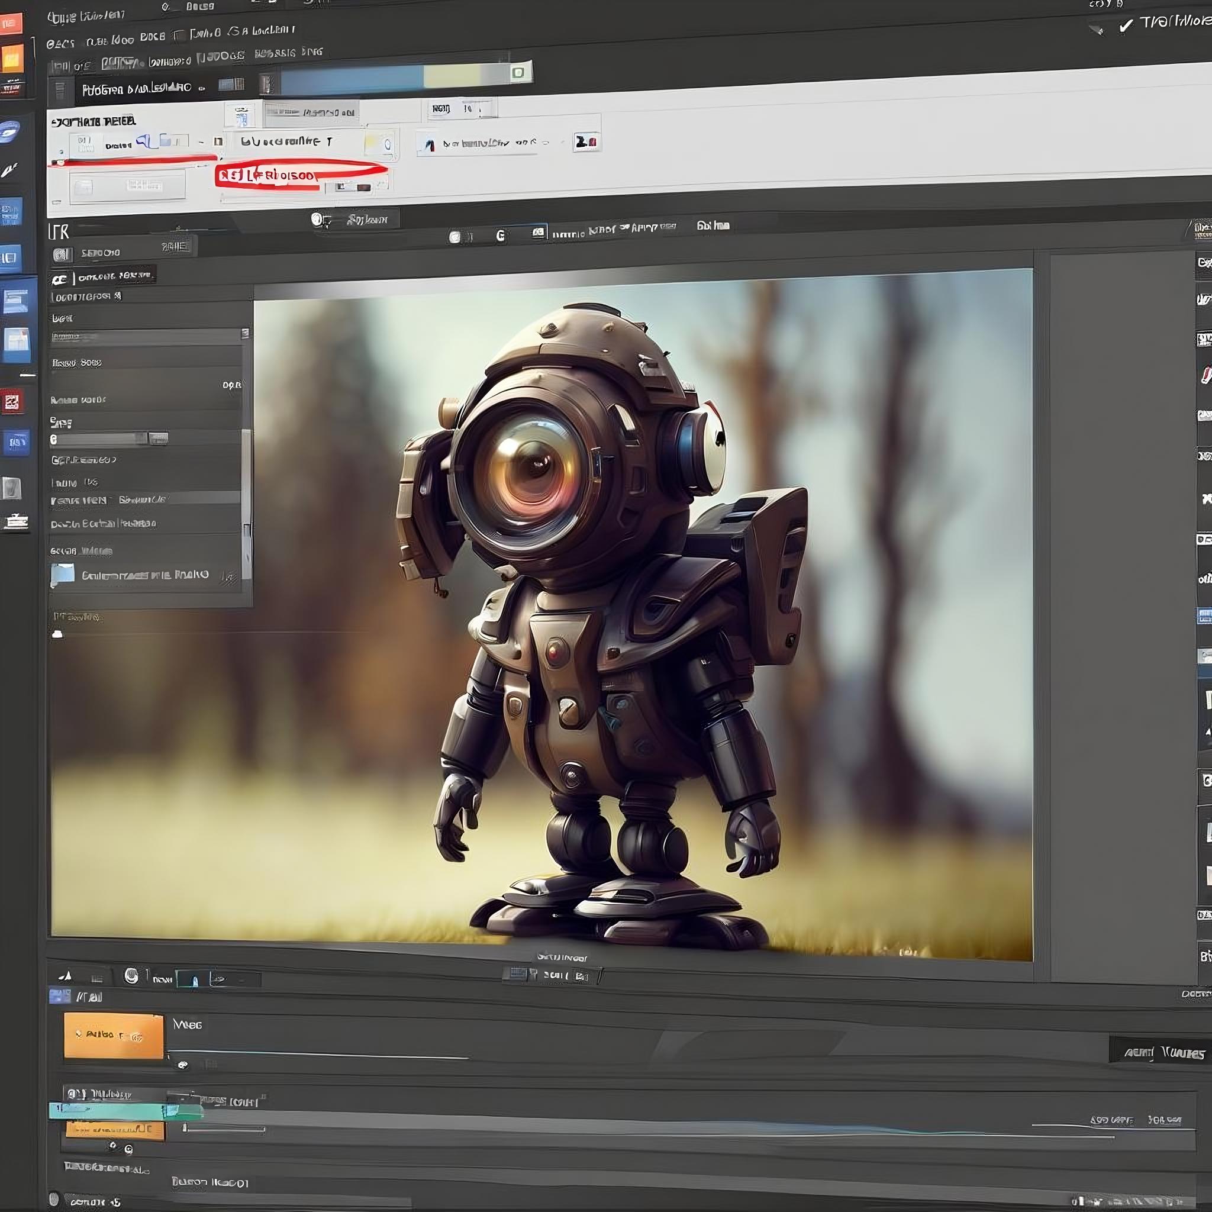This screenshot has height=1212, width=1212.
Task: Toggle the small checkbox in the white ribbon row
Action: 218,142
